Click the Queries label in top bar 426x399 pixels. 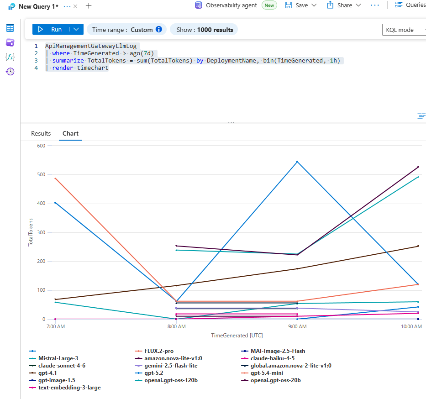coord(415,5)
